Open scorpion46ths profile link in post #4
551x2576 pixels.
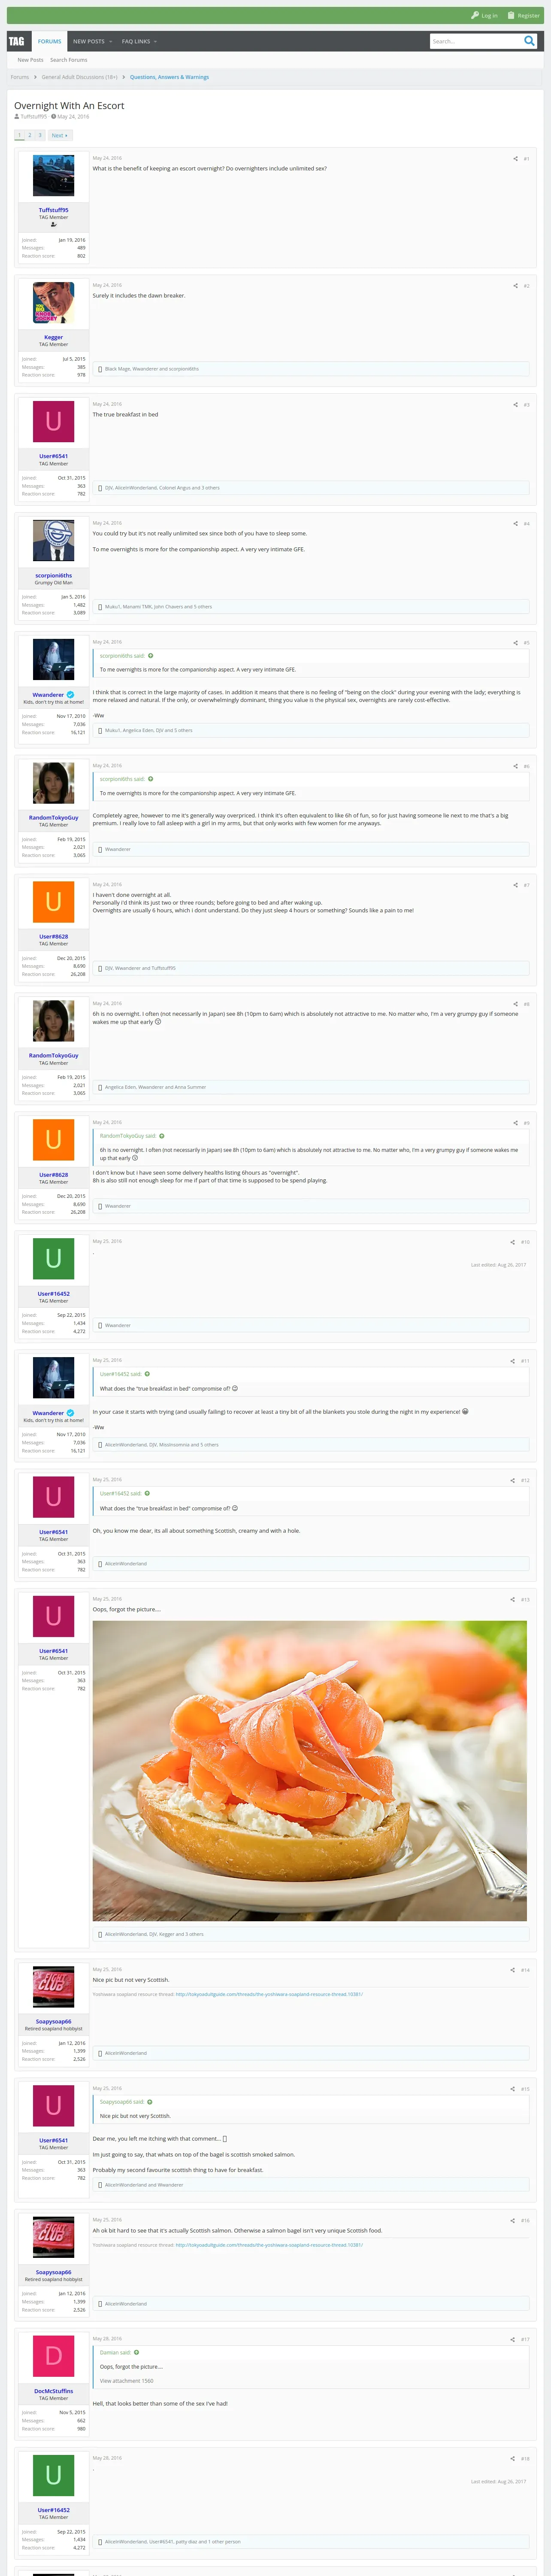coord(54,575)
